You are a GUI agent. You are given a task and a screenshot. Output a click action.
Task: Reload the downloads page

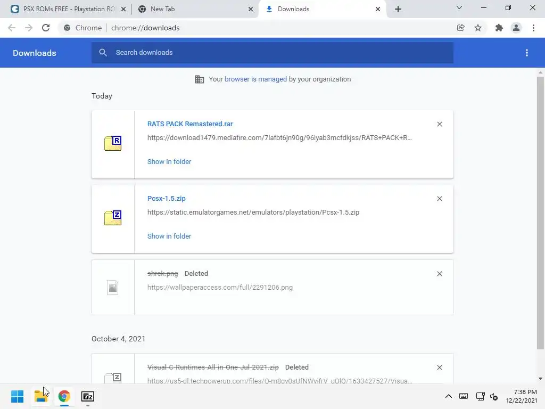[46, 28]
